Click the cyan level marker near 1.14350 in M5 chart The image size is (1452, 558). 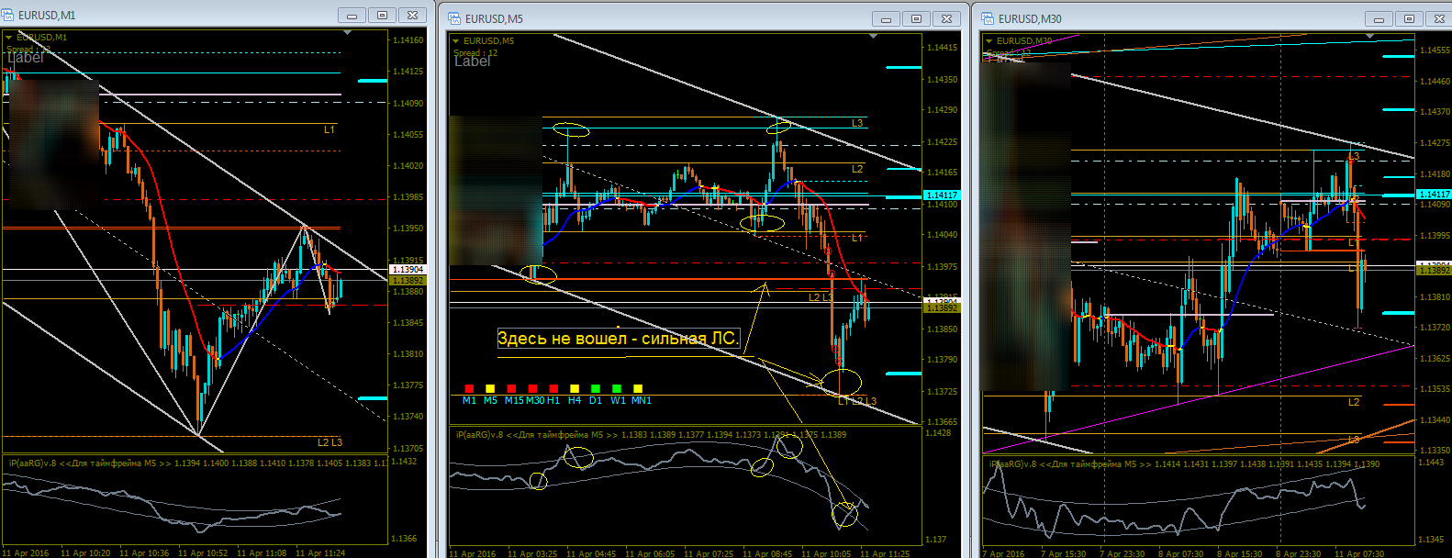pyautogui.click(x=904, y=67)
